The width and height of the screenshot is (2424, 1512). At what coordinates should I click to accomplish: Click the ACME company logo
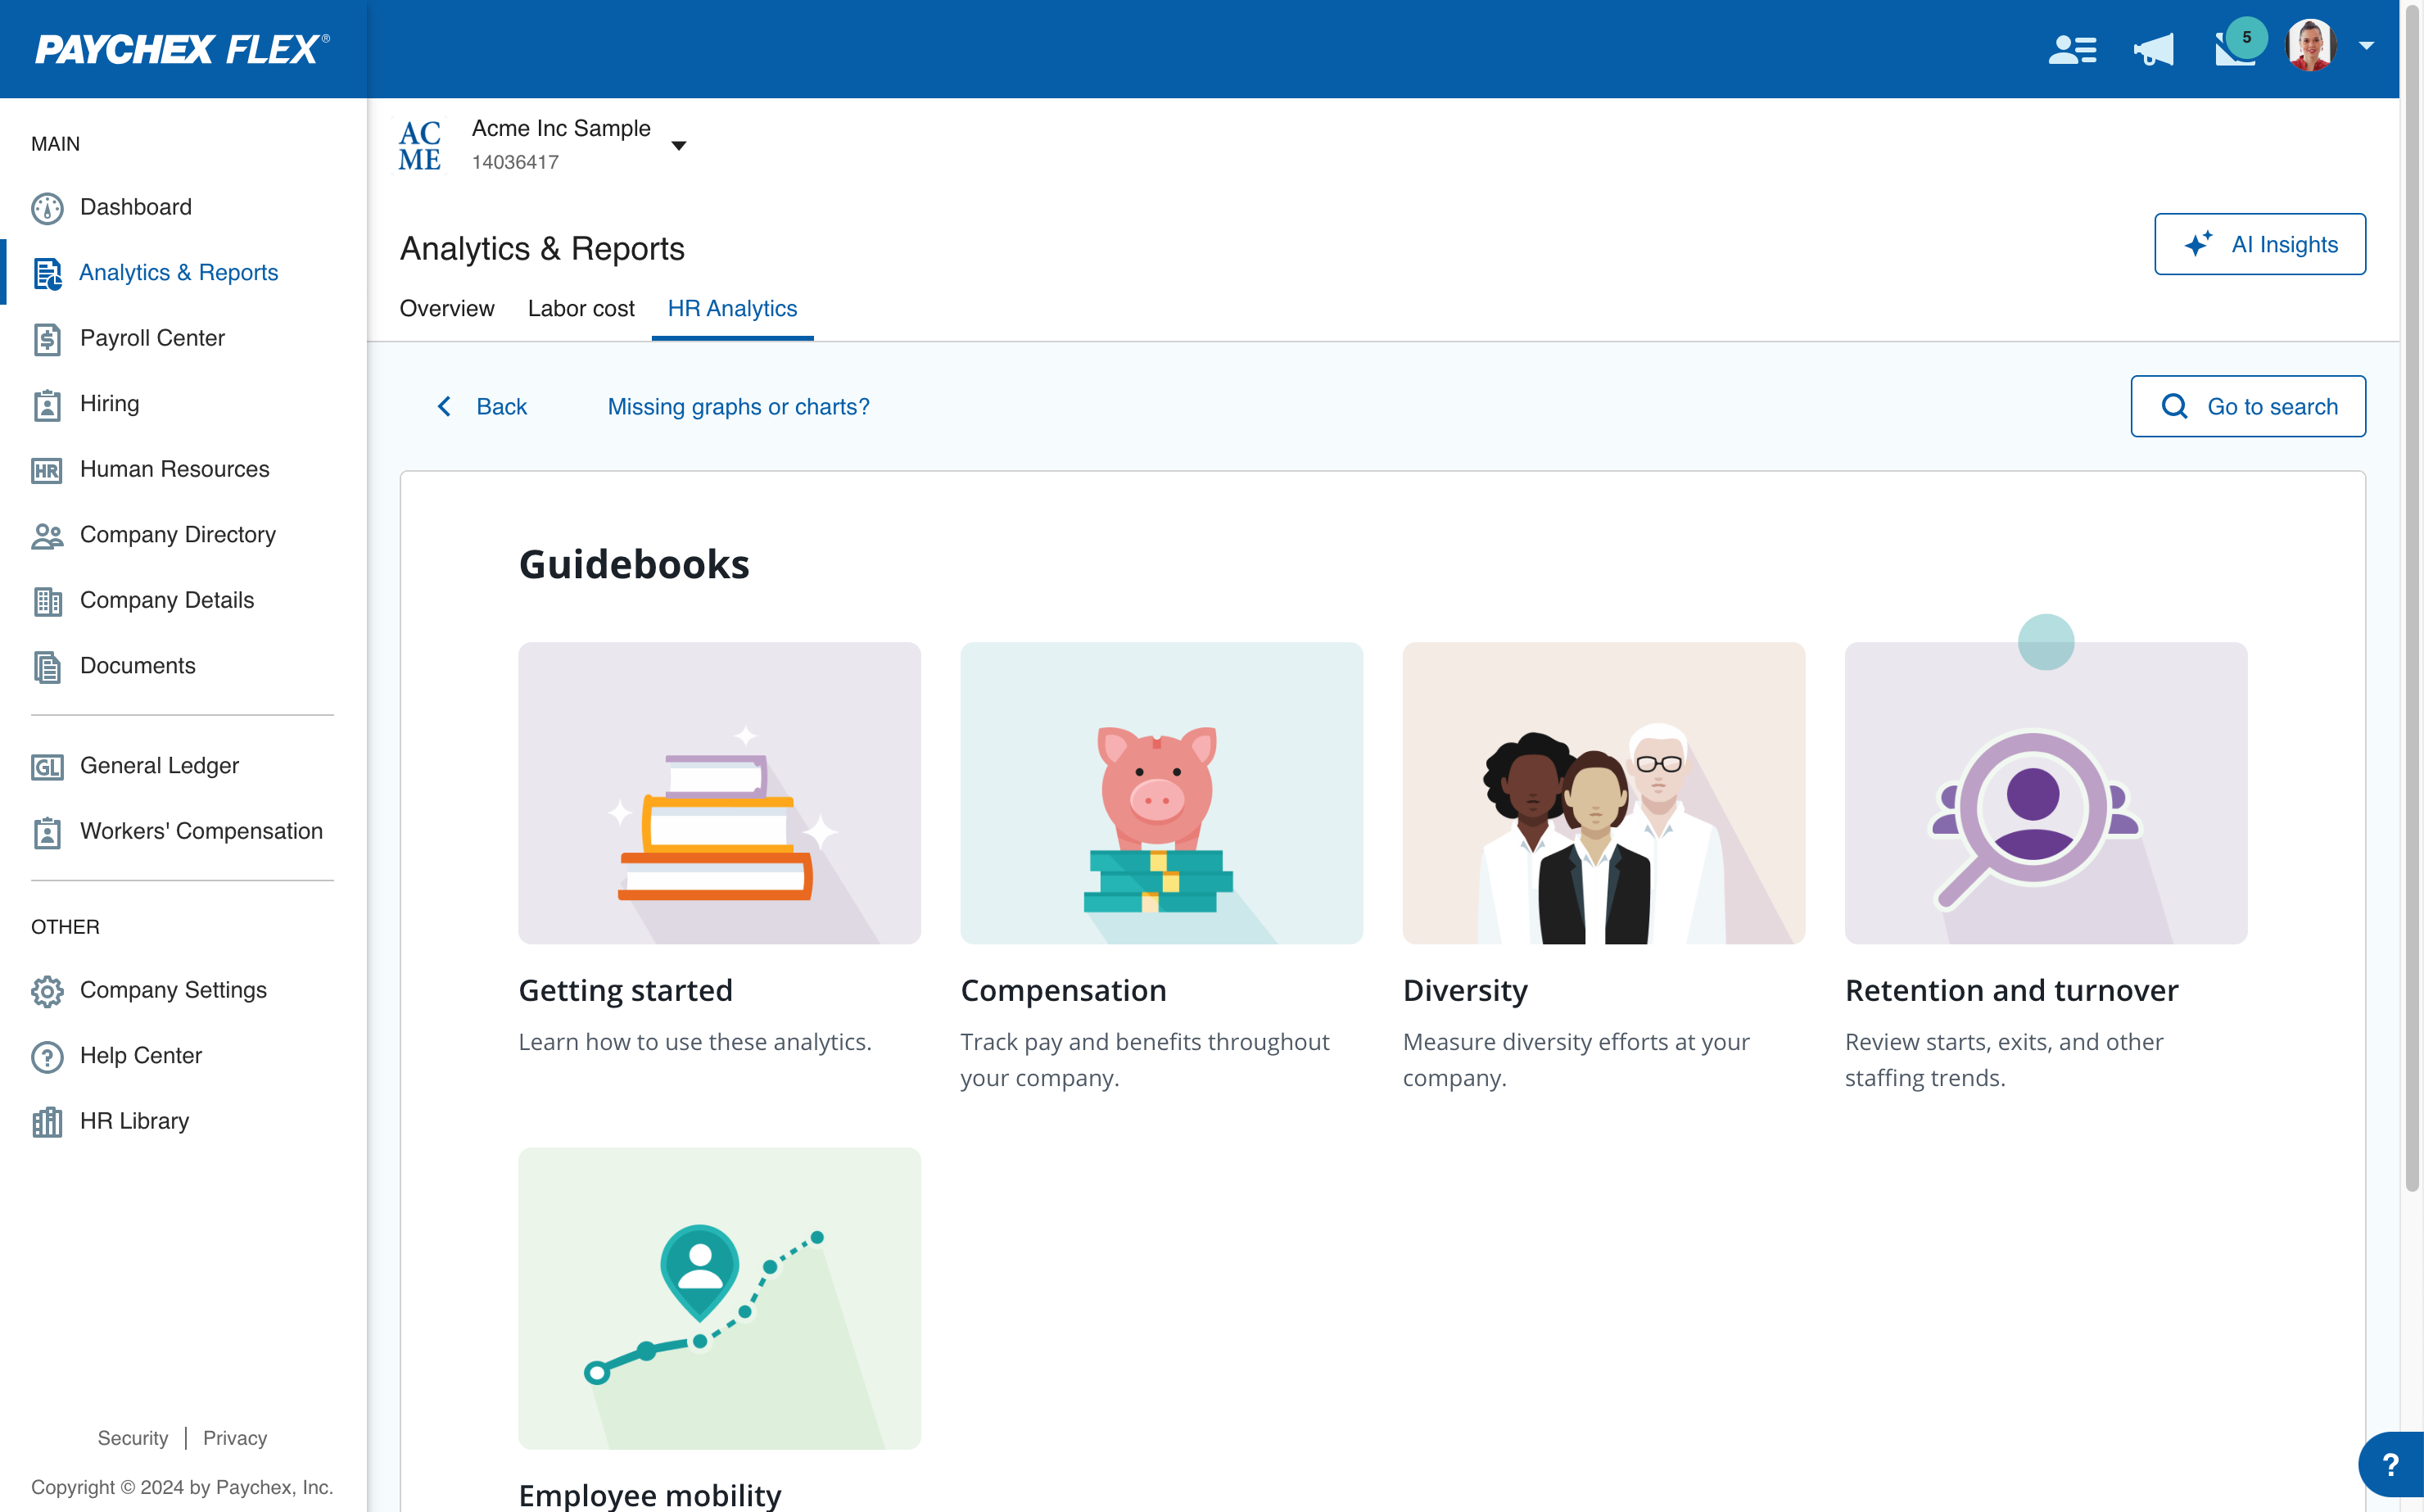pyautogui.click(x=420, y=146)
